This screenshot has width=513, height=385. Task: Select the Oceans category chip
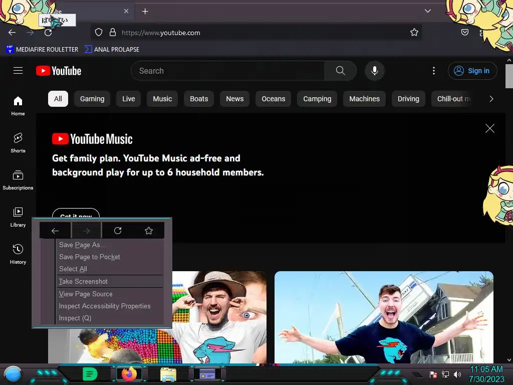click(274, 99)
